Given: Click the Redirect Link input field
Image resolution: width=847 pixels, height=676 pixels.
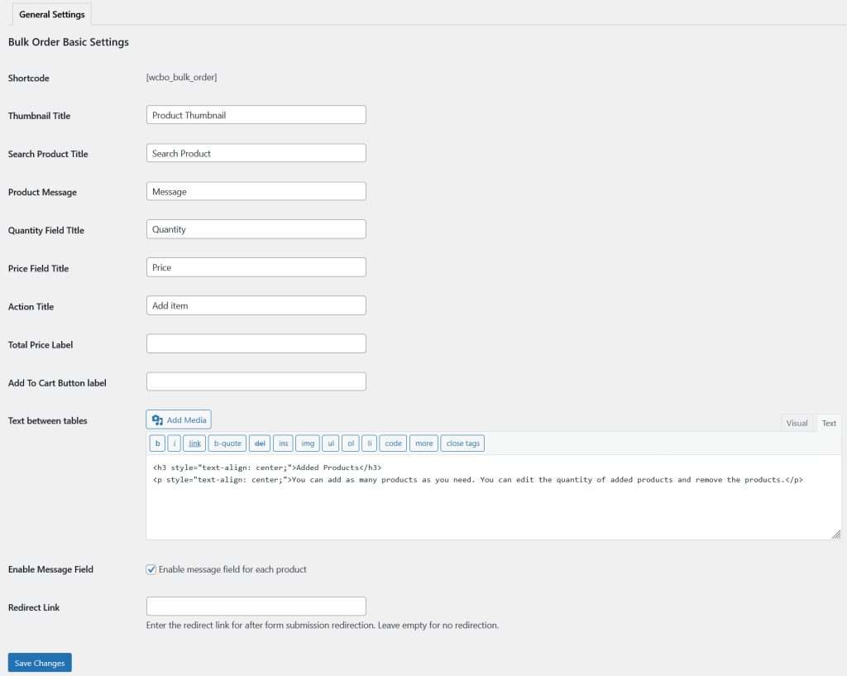Looking at the screenshot, I should 256,606.
